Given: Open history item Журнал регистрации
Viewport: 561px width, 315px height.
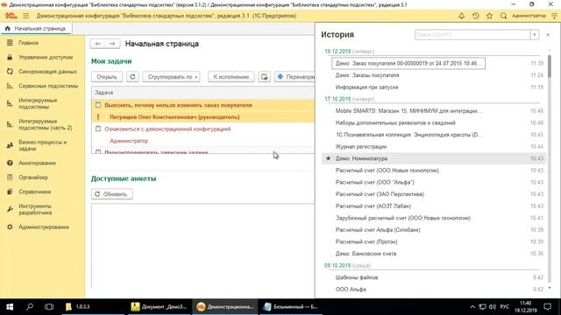Looking at the screenshot, I should coord(360,146).
